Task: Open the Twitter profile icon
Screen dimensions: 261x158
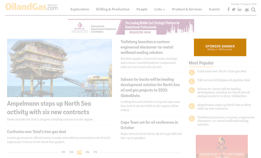Action: coord(234,9)
